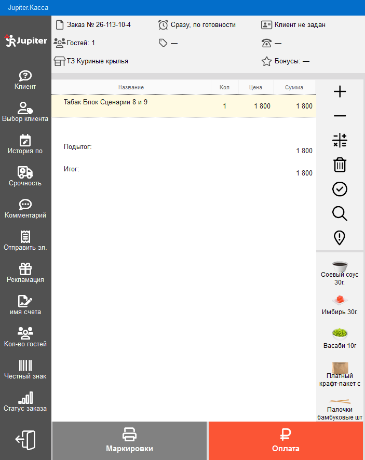365x460 pixels.
Task: Click the checkmark circle icon
Action: (340, 189)
